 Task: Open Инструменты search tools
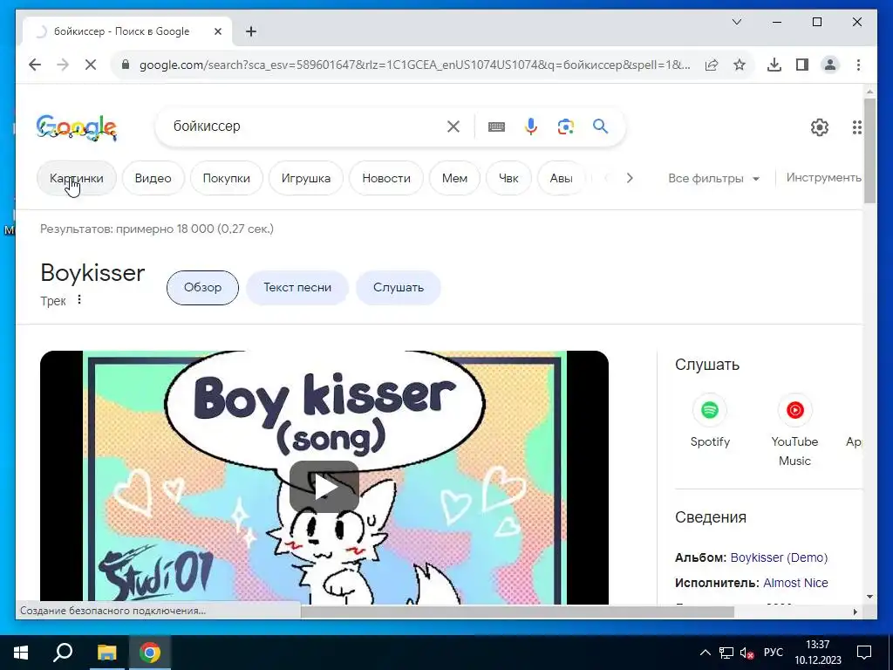coord(823,178)
